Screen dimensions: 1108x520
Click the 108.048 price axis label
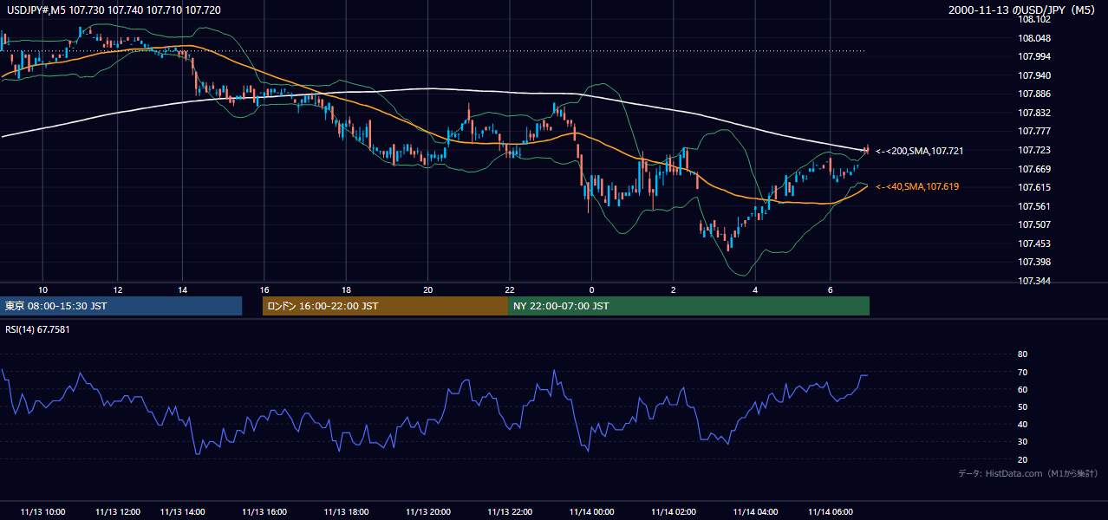tap(1034, 38)
